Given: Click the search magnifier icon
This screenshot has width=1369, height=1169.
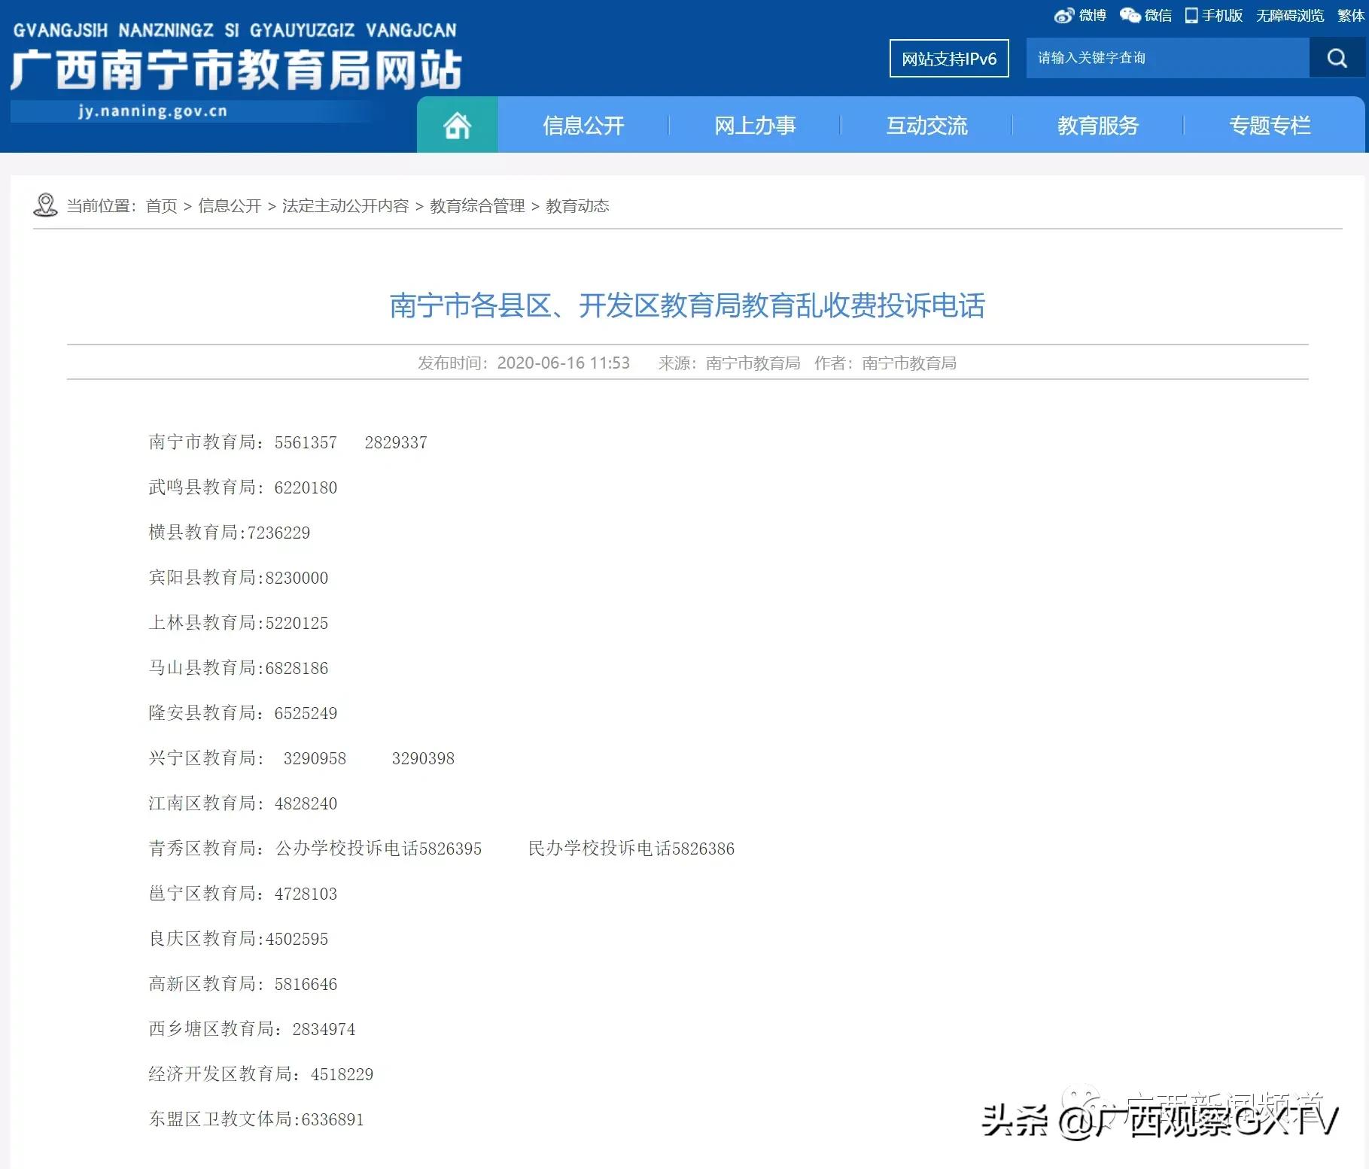Looking at the screenshot, I should (1337, 59).
